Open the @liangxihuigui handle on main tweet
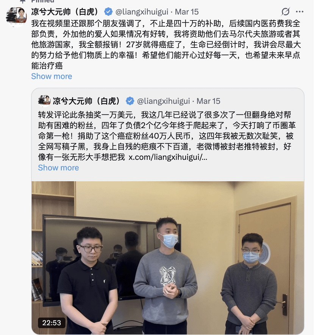 click(142, 12)
